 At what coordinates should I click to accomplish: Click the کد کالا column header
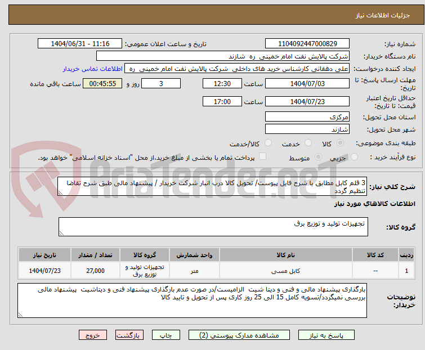tap(375, 255)
